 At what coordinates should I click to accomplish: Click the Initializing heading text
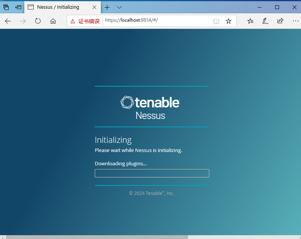point(113,140)
